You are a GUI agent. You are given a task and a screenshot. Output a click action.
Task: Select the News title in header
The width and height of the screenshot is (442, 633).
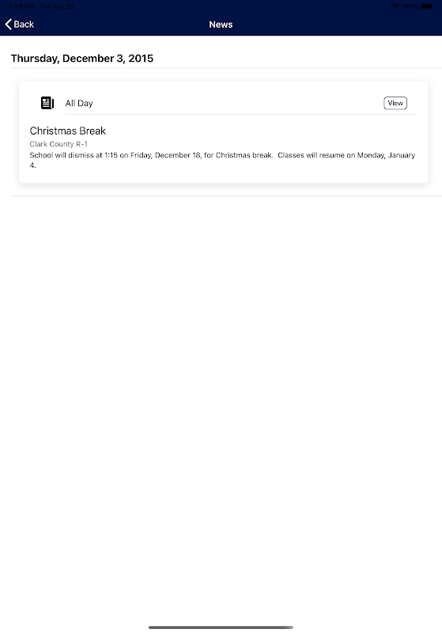pos(221,25)
